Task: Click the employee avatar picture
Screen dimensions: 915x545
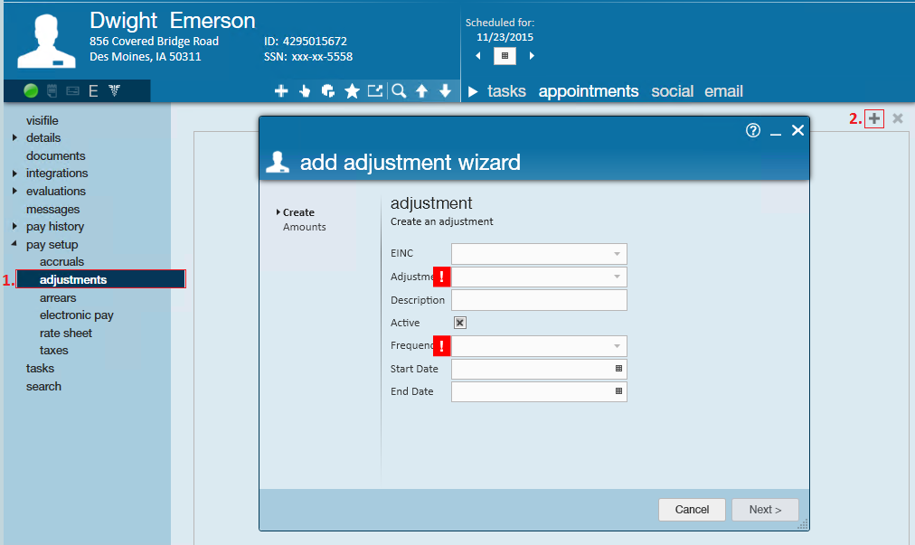Action: click(x=46, y=42)
